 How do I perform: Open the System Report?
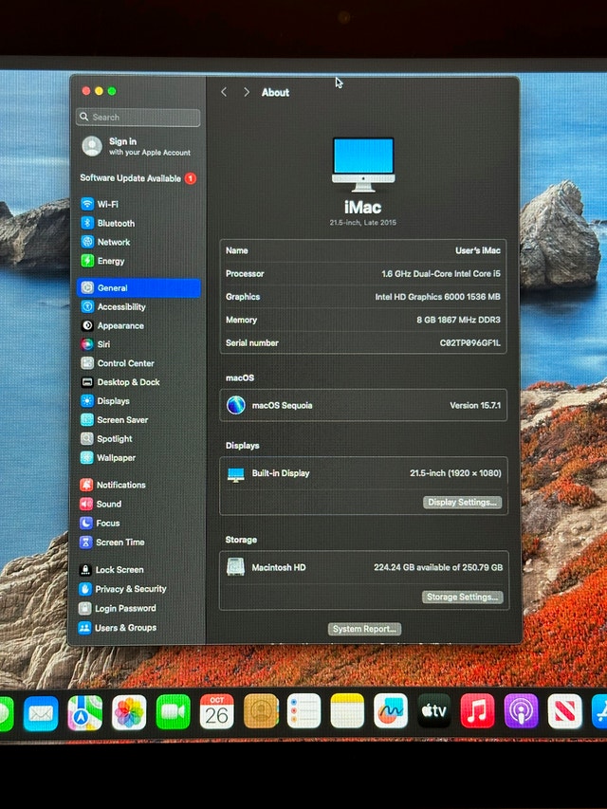364,629
